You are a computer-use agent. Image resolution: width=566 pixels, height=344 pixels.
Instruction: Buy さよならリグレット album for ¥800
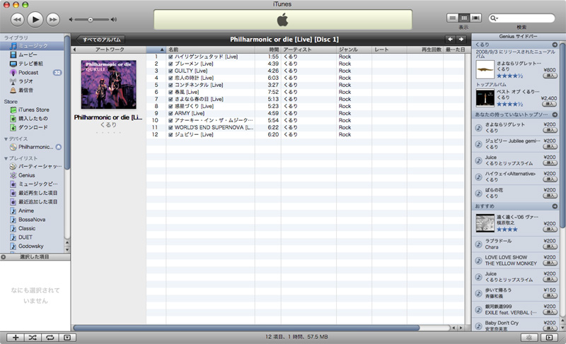550,76
